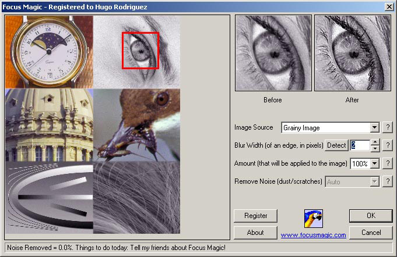Click the Blur Width value field
Viewport: 397px width, 257px height.
coord(360,145)
